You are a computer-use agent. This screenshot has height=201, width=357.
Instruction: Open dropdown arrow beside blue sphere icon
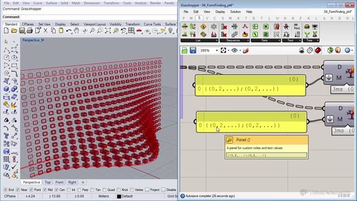[353, 50]
